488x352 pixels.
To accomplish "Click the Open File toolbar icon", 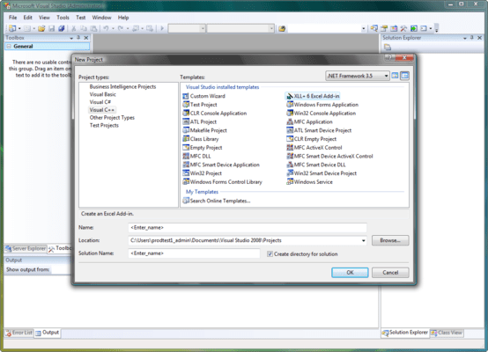I will 41,29.
